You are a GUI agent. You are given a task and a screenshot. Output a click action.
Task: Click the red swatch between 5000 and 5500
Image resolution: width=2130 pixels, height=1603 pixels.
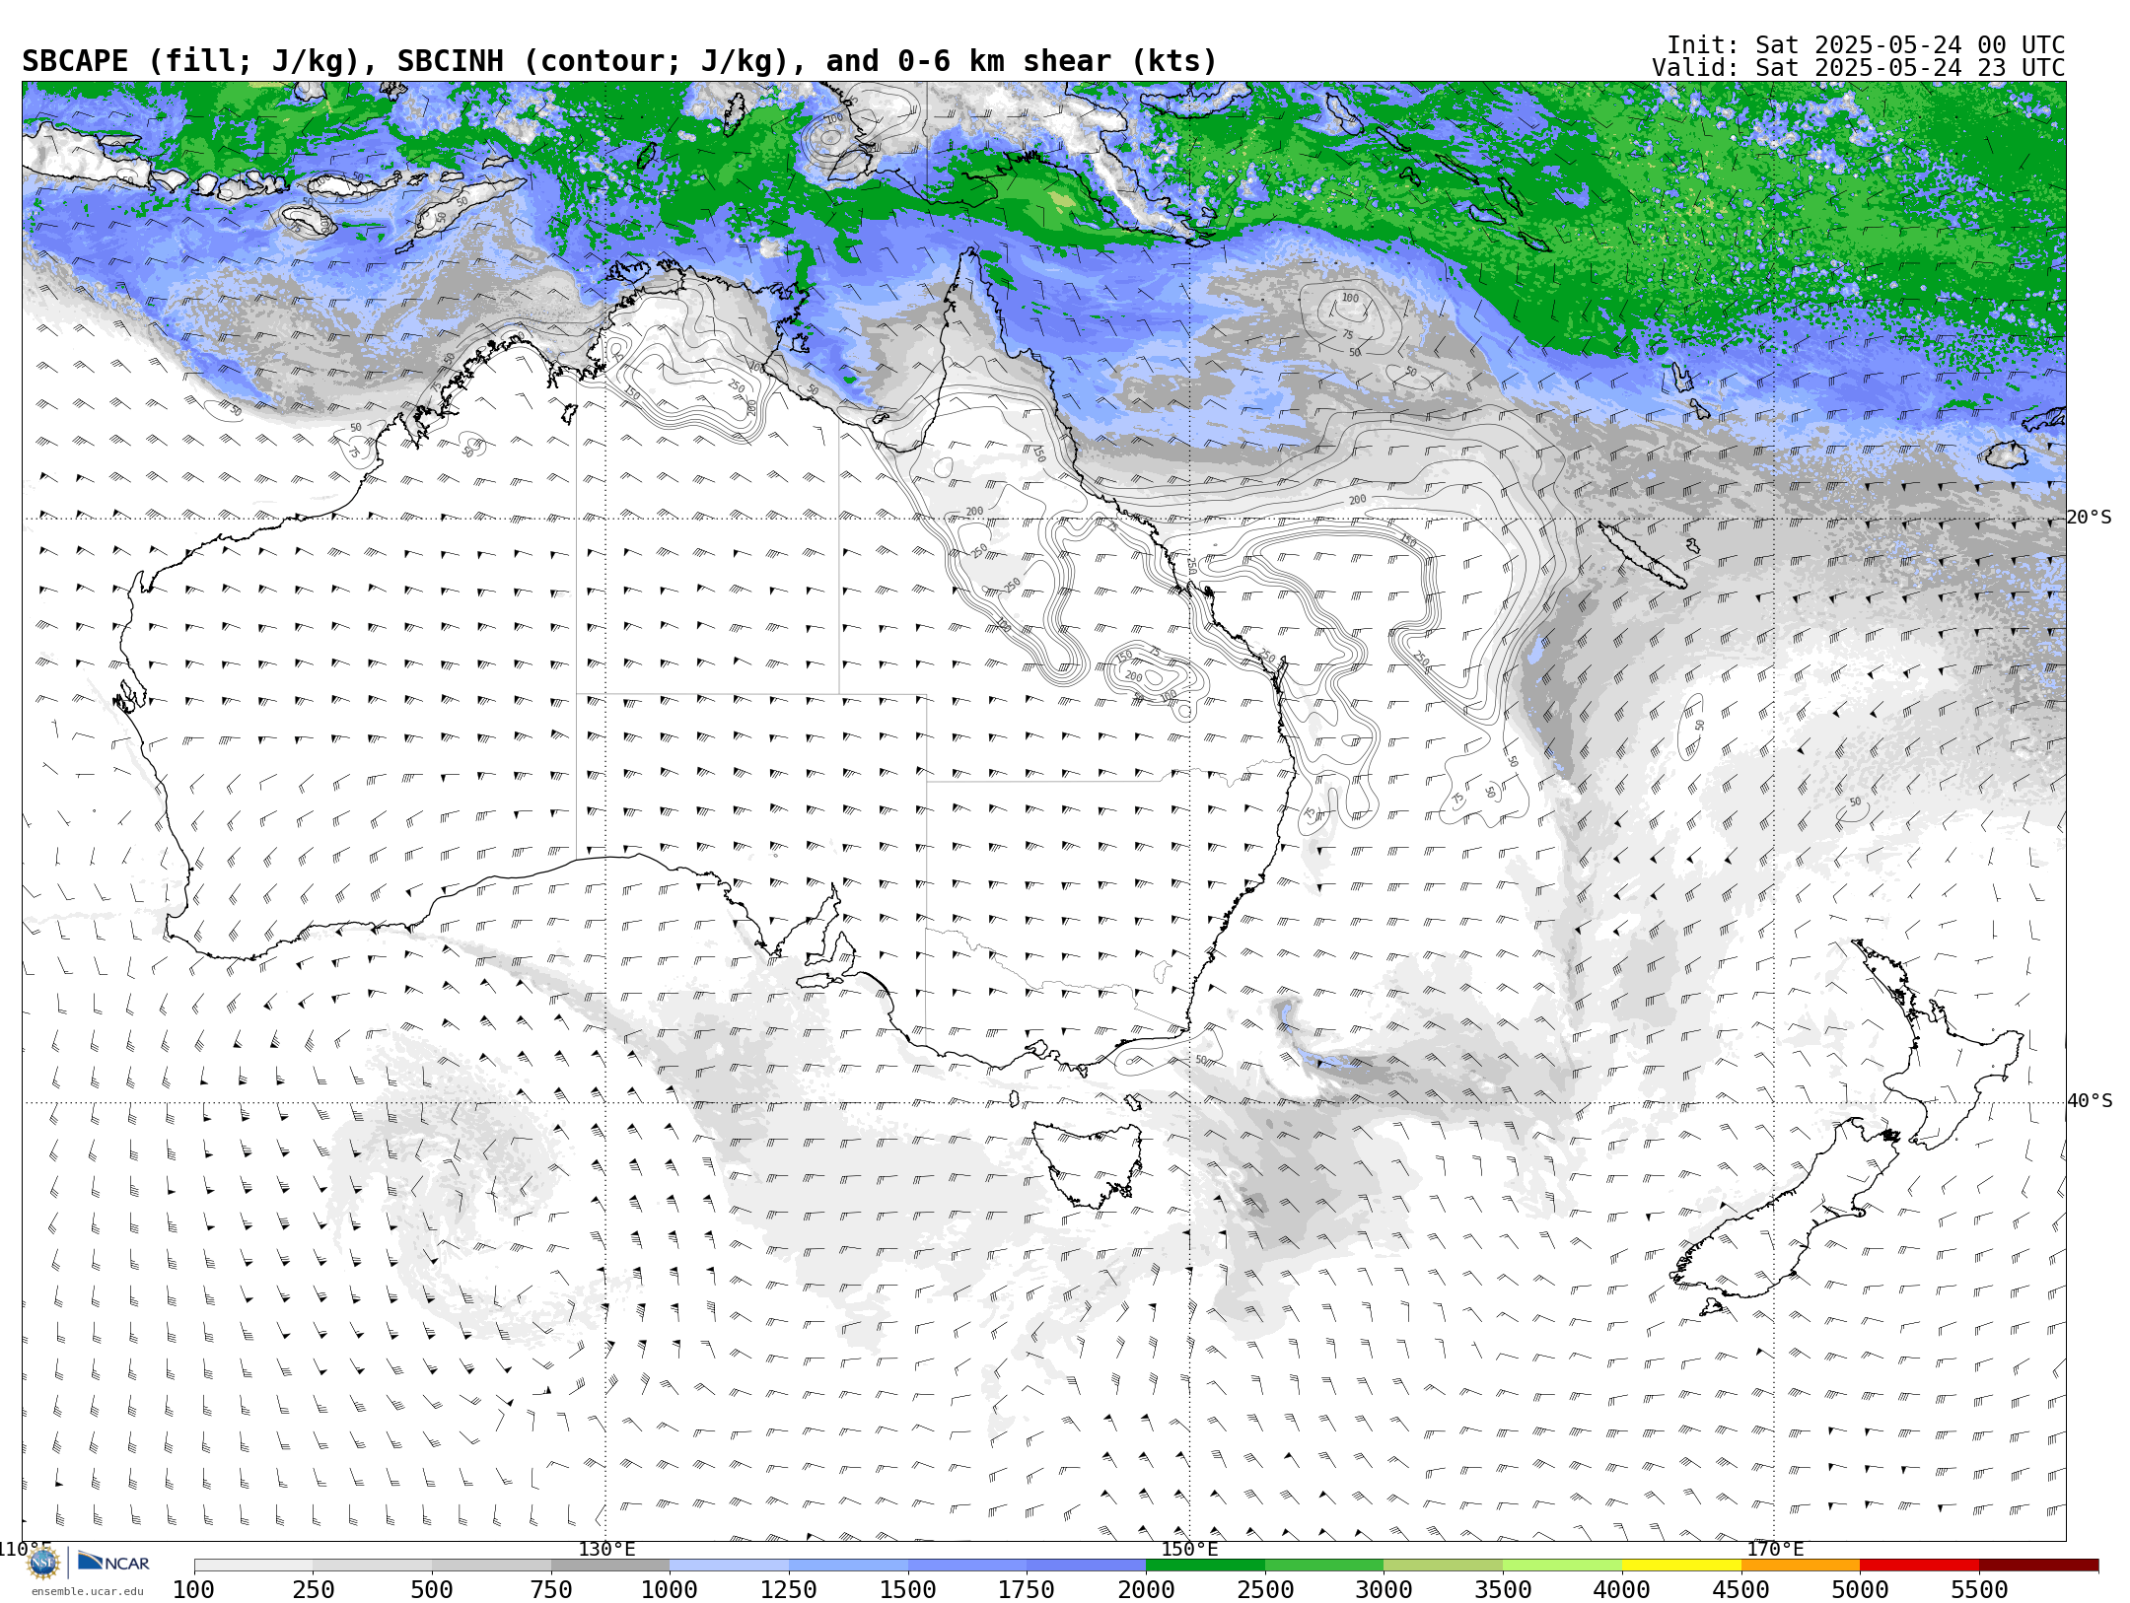coord(1919,1566)
